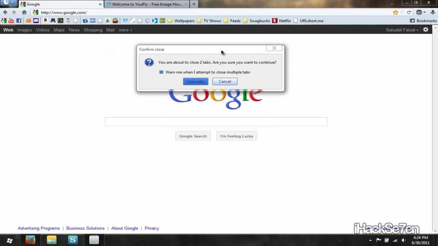Screen dimensions: 438x246
Task: Open Windows Explorer from the taskbar
Action: tap(52, 240)
